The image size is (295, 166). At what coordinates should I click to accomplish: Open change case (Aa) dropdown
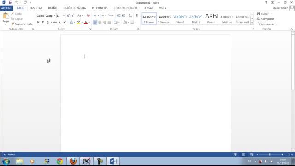pos(80,16)
